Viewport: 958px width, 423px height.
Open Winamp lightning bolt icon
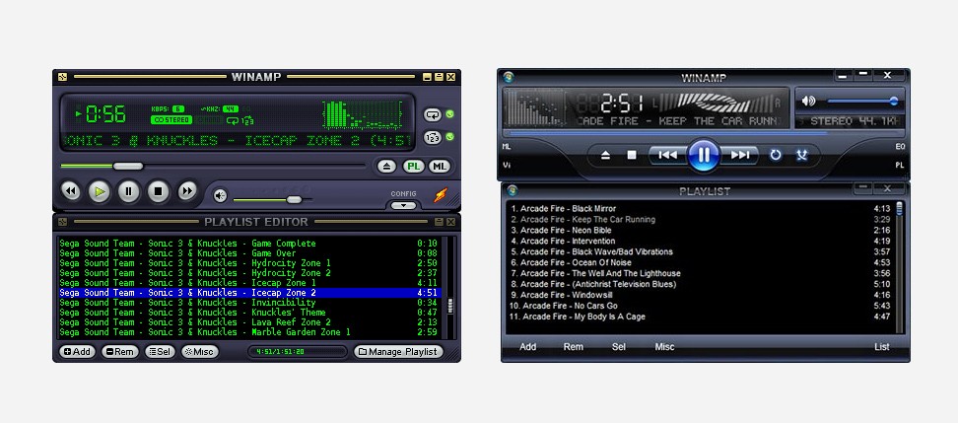coord(440,195)
